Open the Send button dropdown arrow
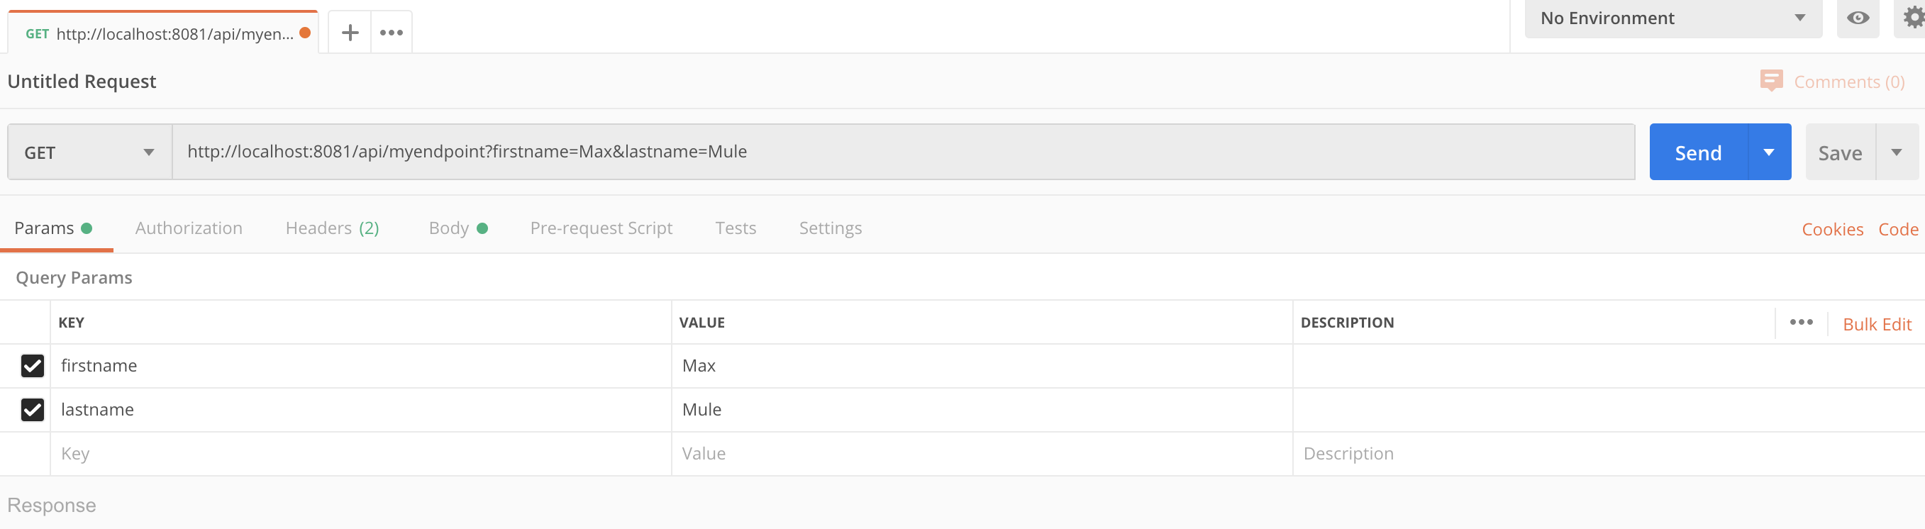The image size is (1925, 529). tap(1769, 152)
